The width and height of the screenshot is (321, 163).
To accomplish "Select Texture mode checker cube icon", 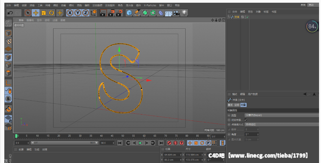I will [8, 41].
